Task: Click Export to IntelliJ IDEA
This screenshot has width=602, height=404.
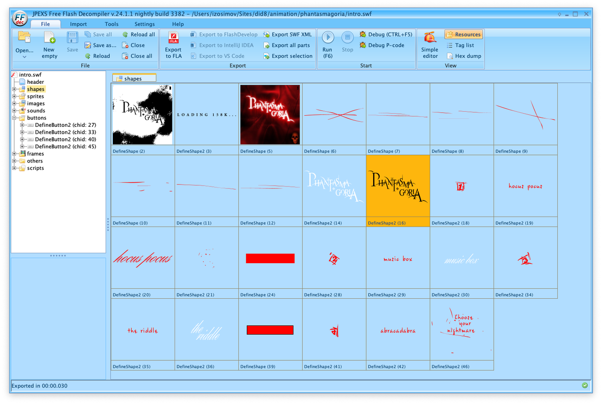Action: 222,45
